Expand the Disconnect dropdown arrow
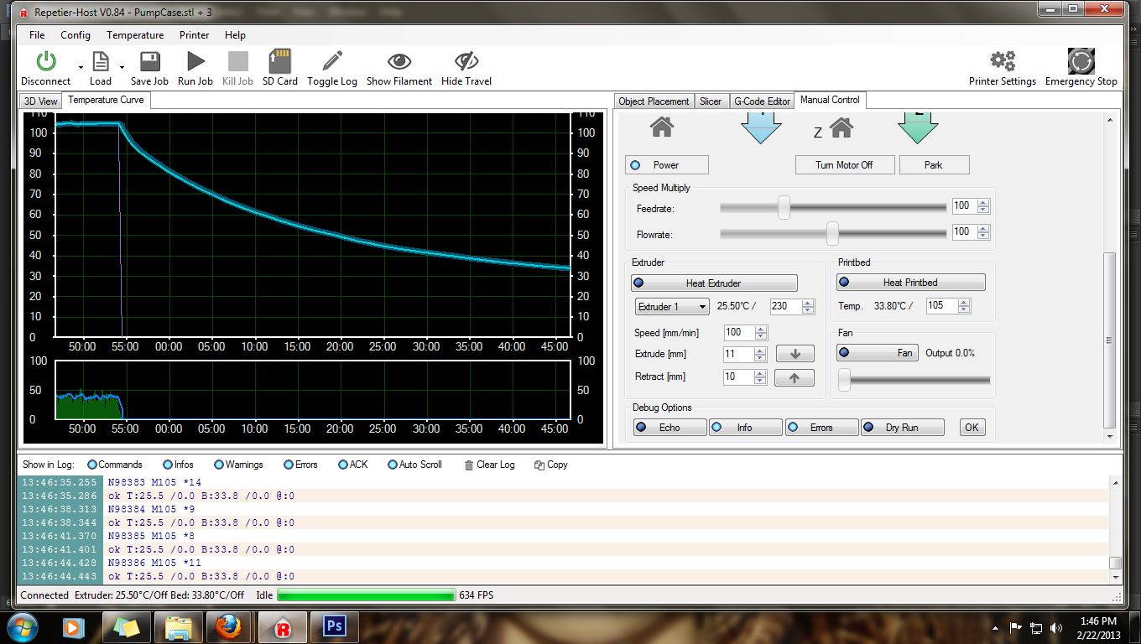 pyautogui.click(x=81, y=67)
